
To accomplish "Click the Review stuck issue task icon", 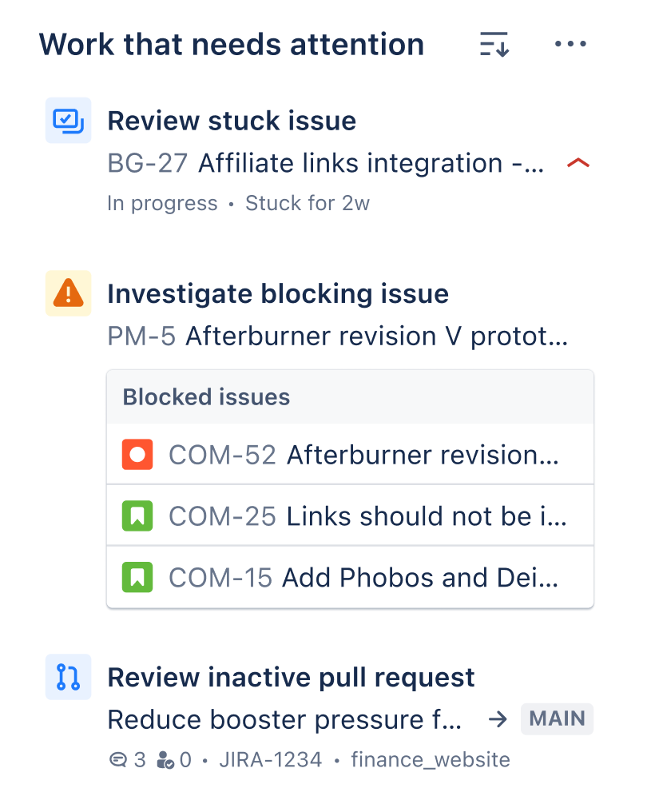I will click(68, 121).
